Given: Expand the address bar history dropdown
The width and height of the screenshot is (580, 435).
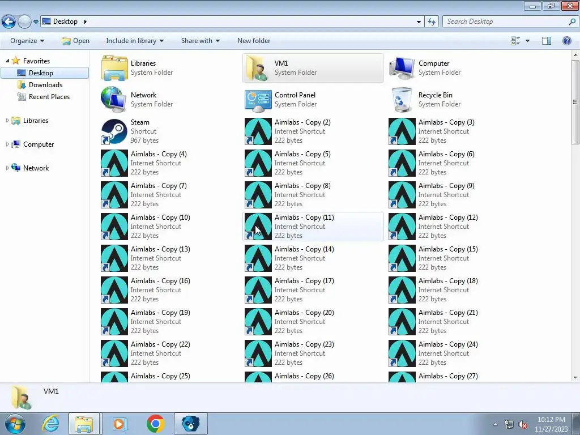Looking at the screenshot, I should [x=419, y=22].
